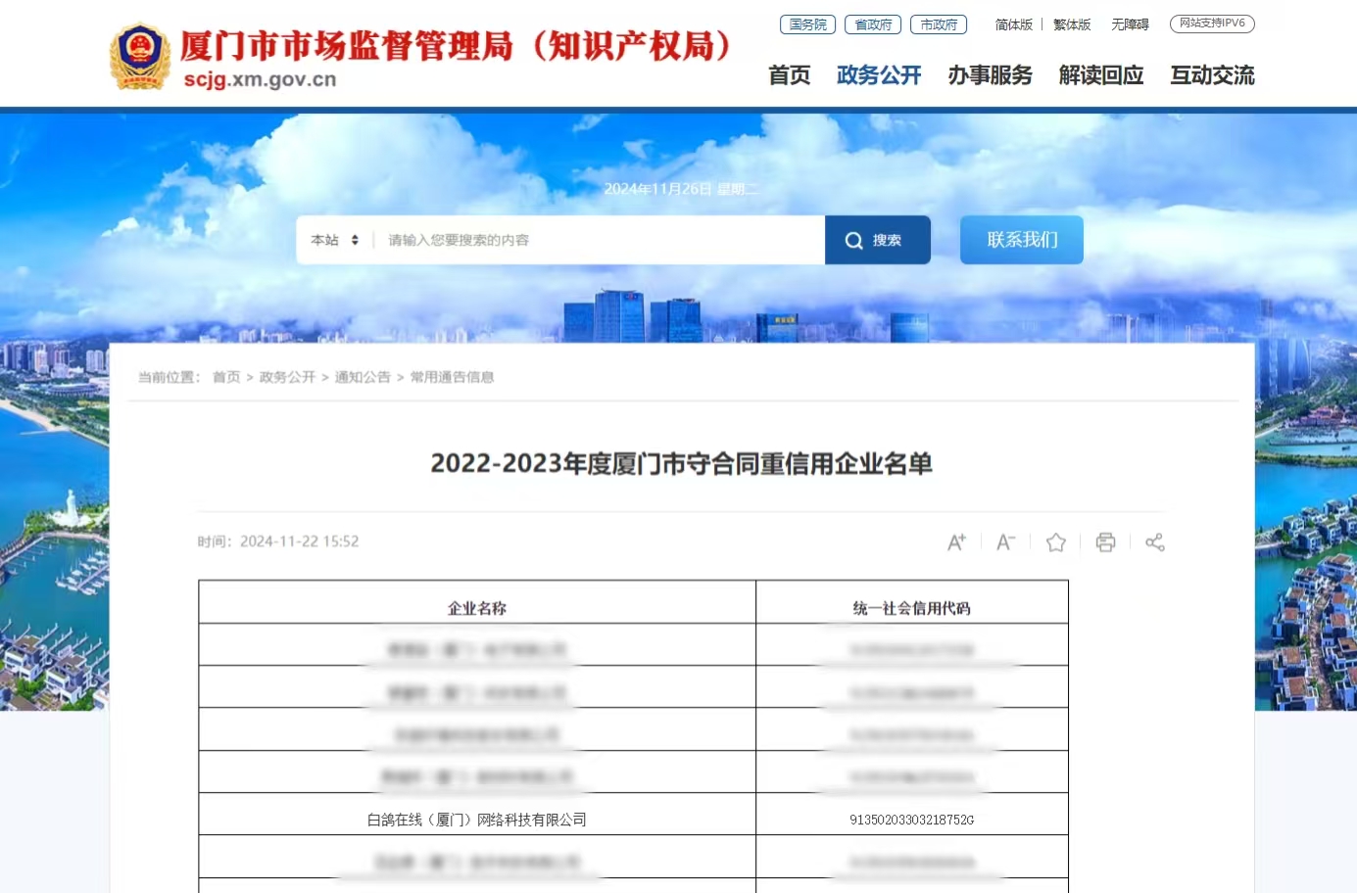This screenshot has height=893, width=1357.
Task: Open the 首页 navigation menu item
Action: pyautogui.click(x=789, y=75)
